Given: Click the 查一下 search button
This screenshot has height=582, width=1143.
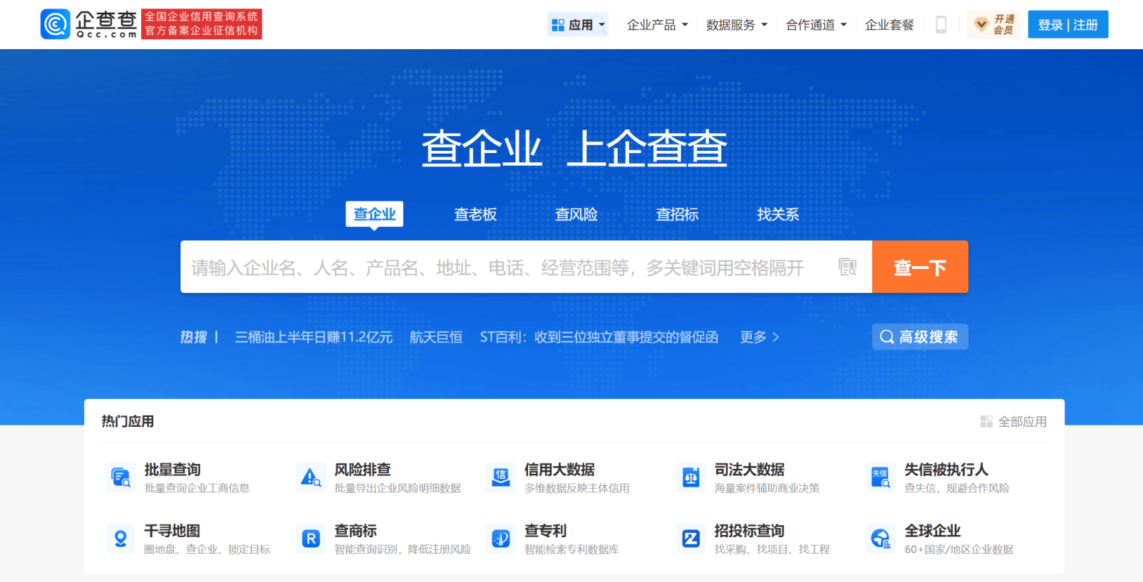Looking at the screenshot, I should coord(920,267).
